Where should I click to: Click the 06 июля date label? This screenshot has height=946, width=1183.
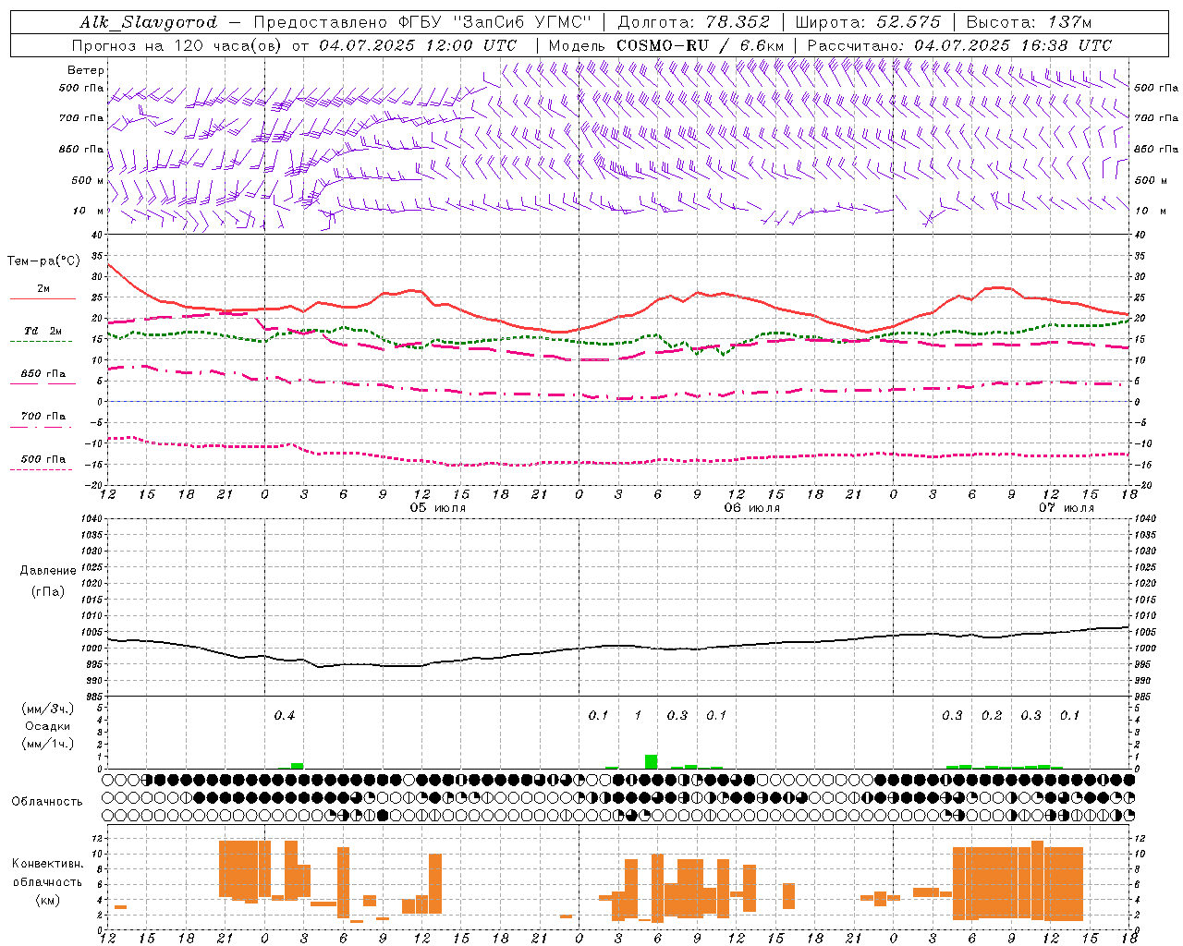(752, 508)
